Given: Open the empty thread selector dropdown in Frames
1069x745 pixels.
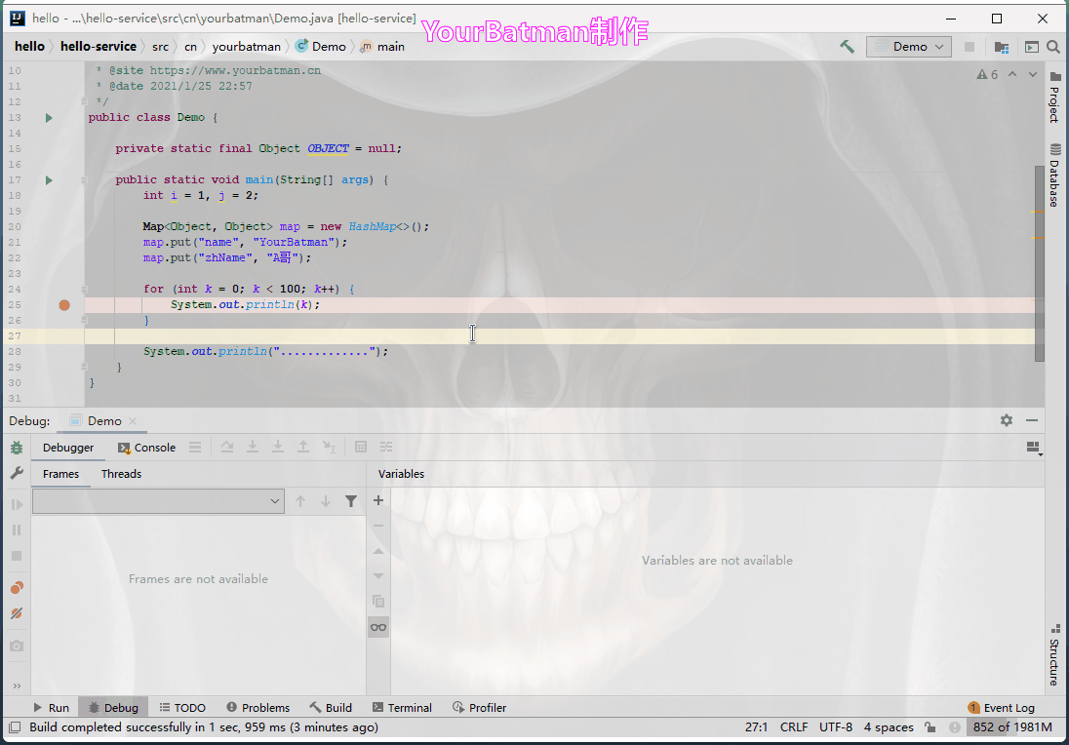Looking at the screenshot, I should point(158,501).
